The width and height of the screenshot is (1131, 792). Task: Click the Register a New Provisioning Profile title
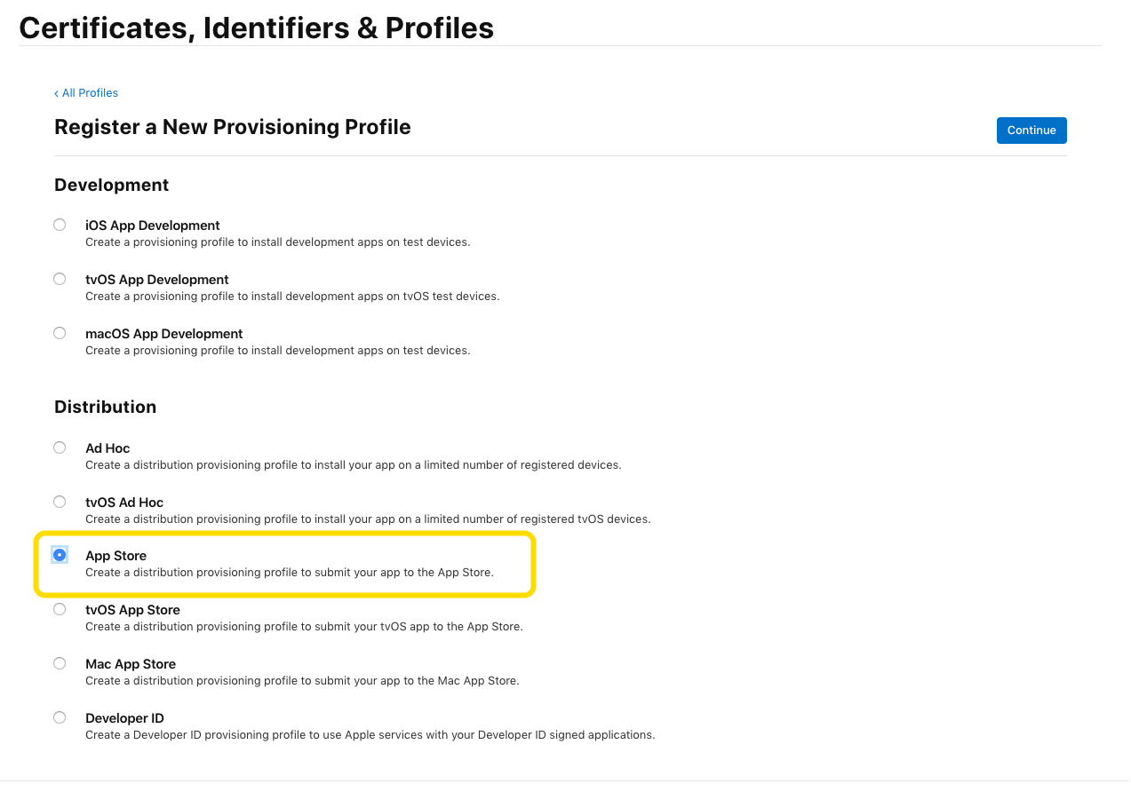click(x=233, y=126)
